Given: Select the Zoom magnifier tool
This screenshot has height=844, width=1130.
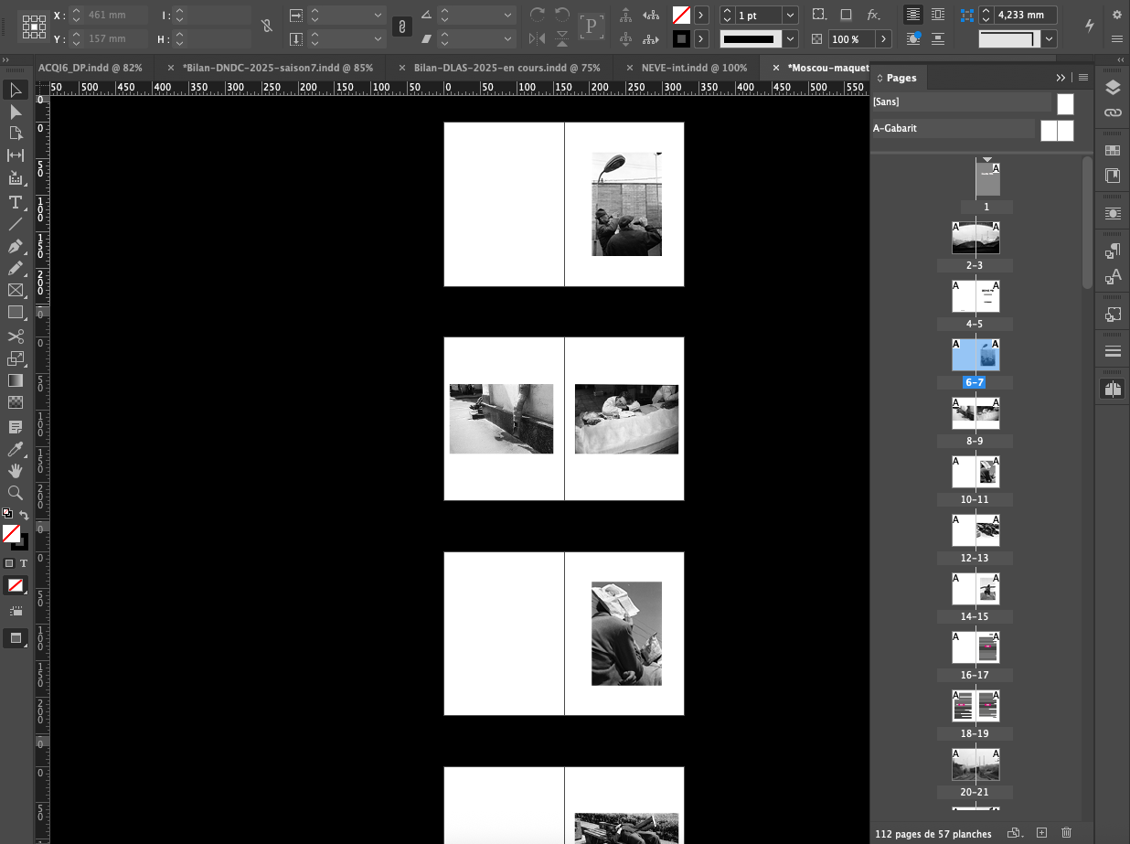Looking at the screenshot, I should (x=16, y=493).
